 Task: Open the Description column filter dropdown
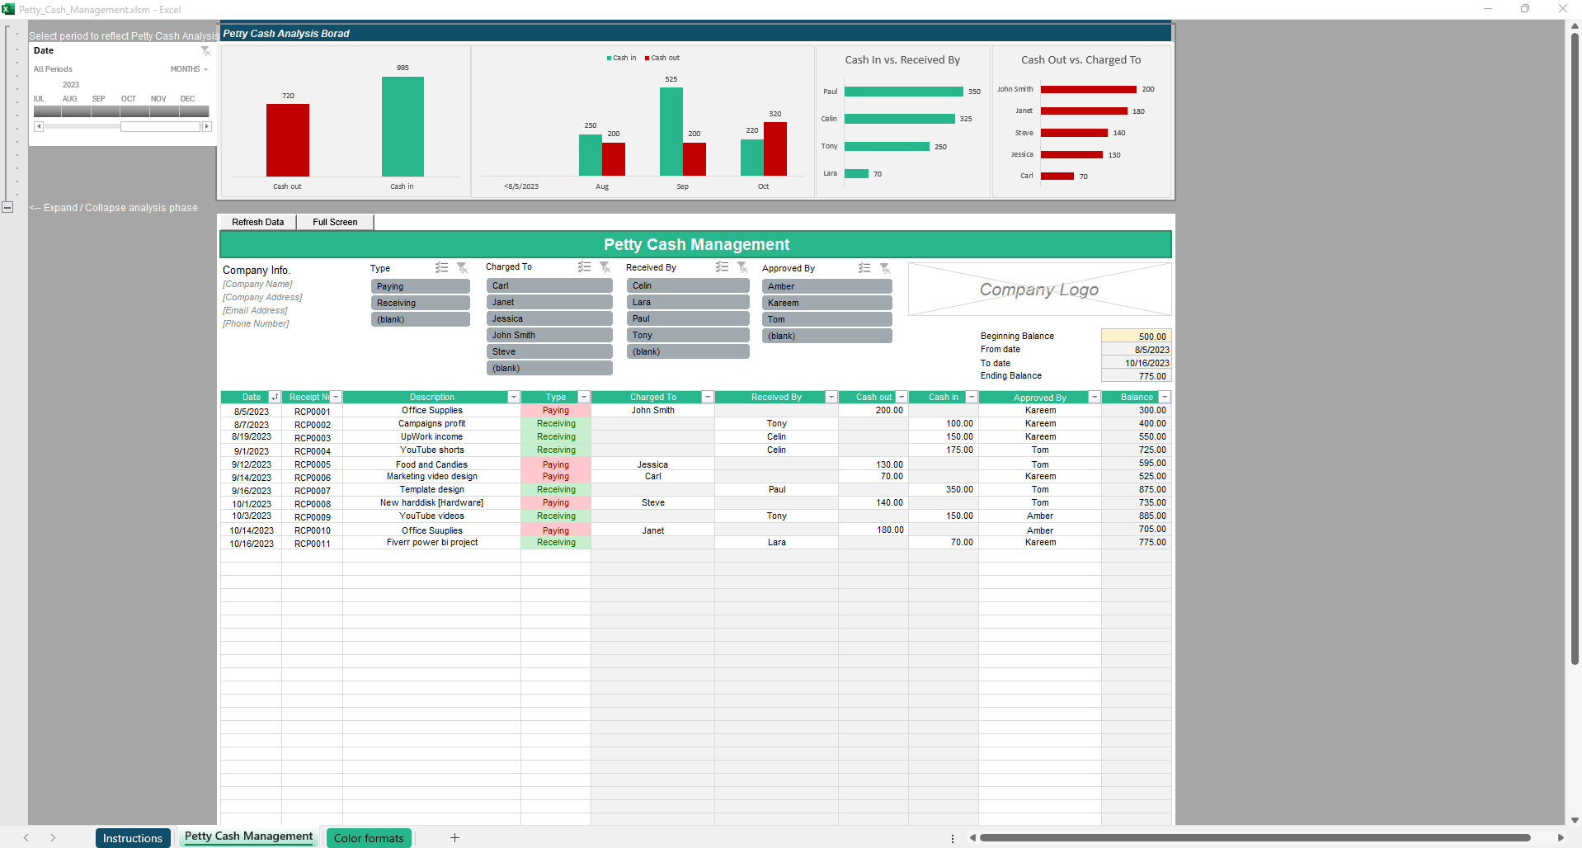pyautogui.click(x=513, y=398)
